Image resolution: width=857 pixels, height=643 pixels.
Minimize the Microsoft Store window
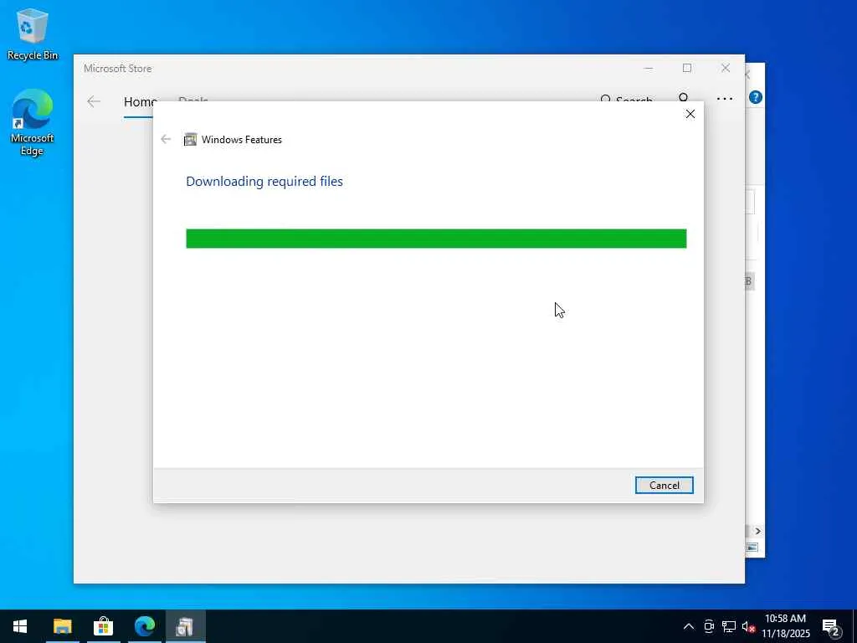coord(649,69)
